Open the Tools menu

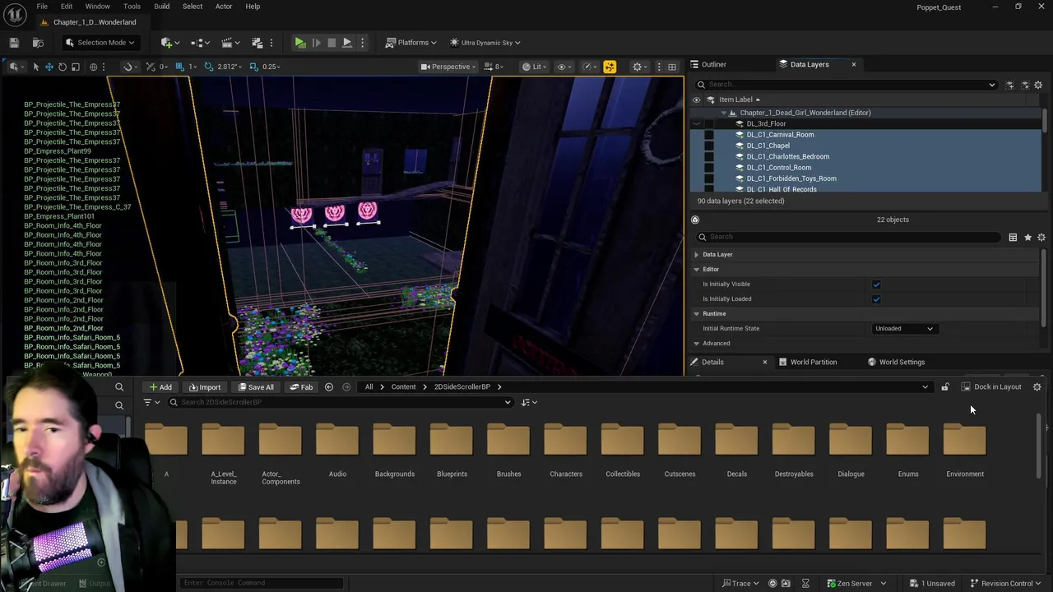[x=132, y=7]
